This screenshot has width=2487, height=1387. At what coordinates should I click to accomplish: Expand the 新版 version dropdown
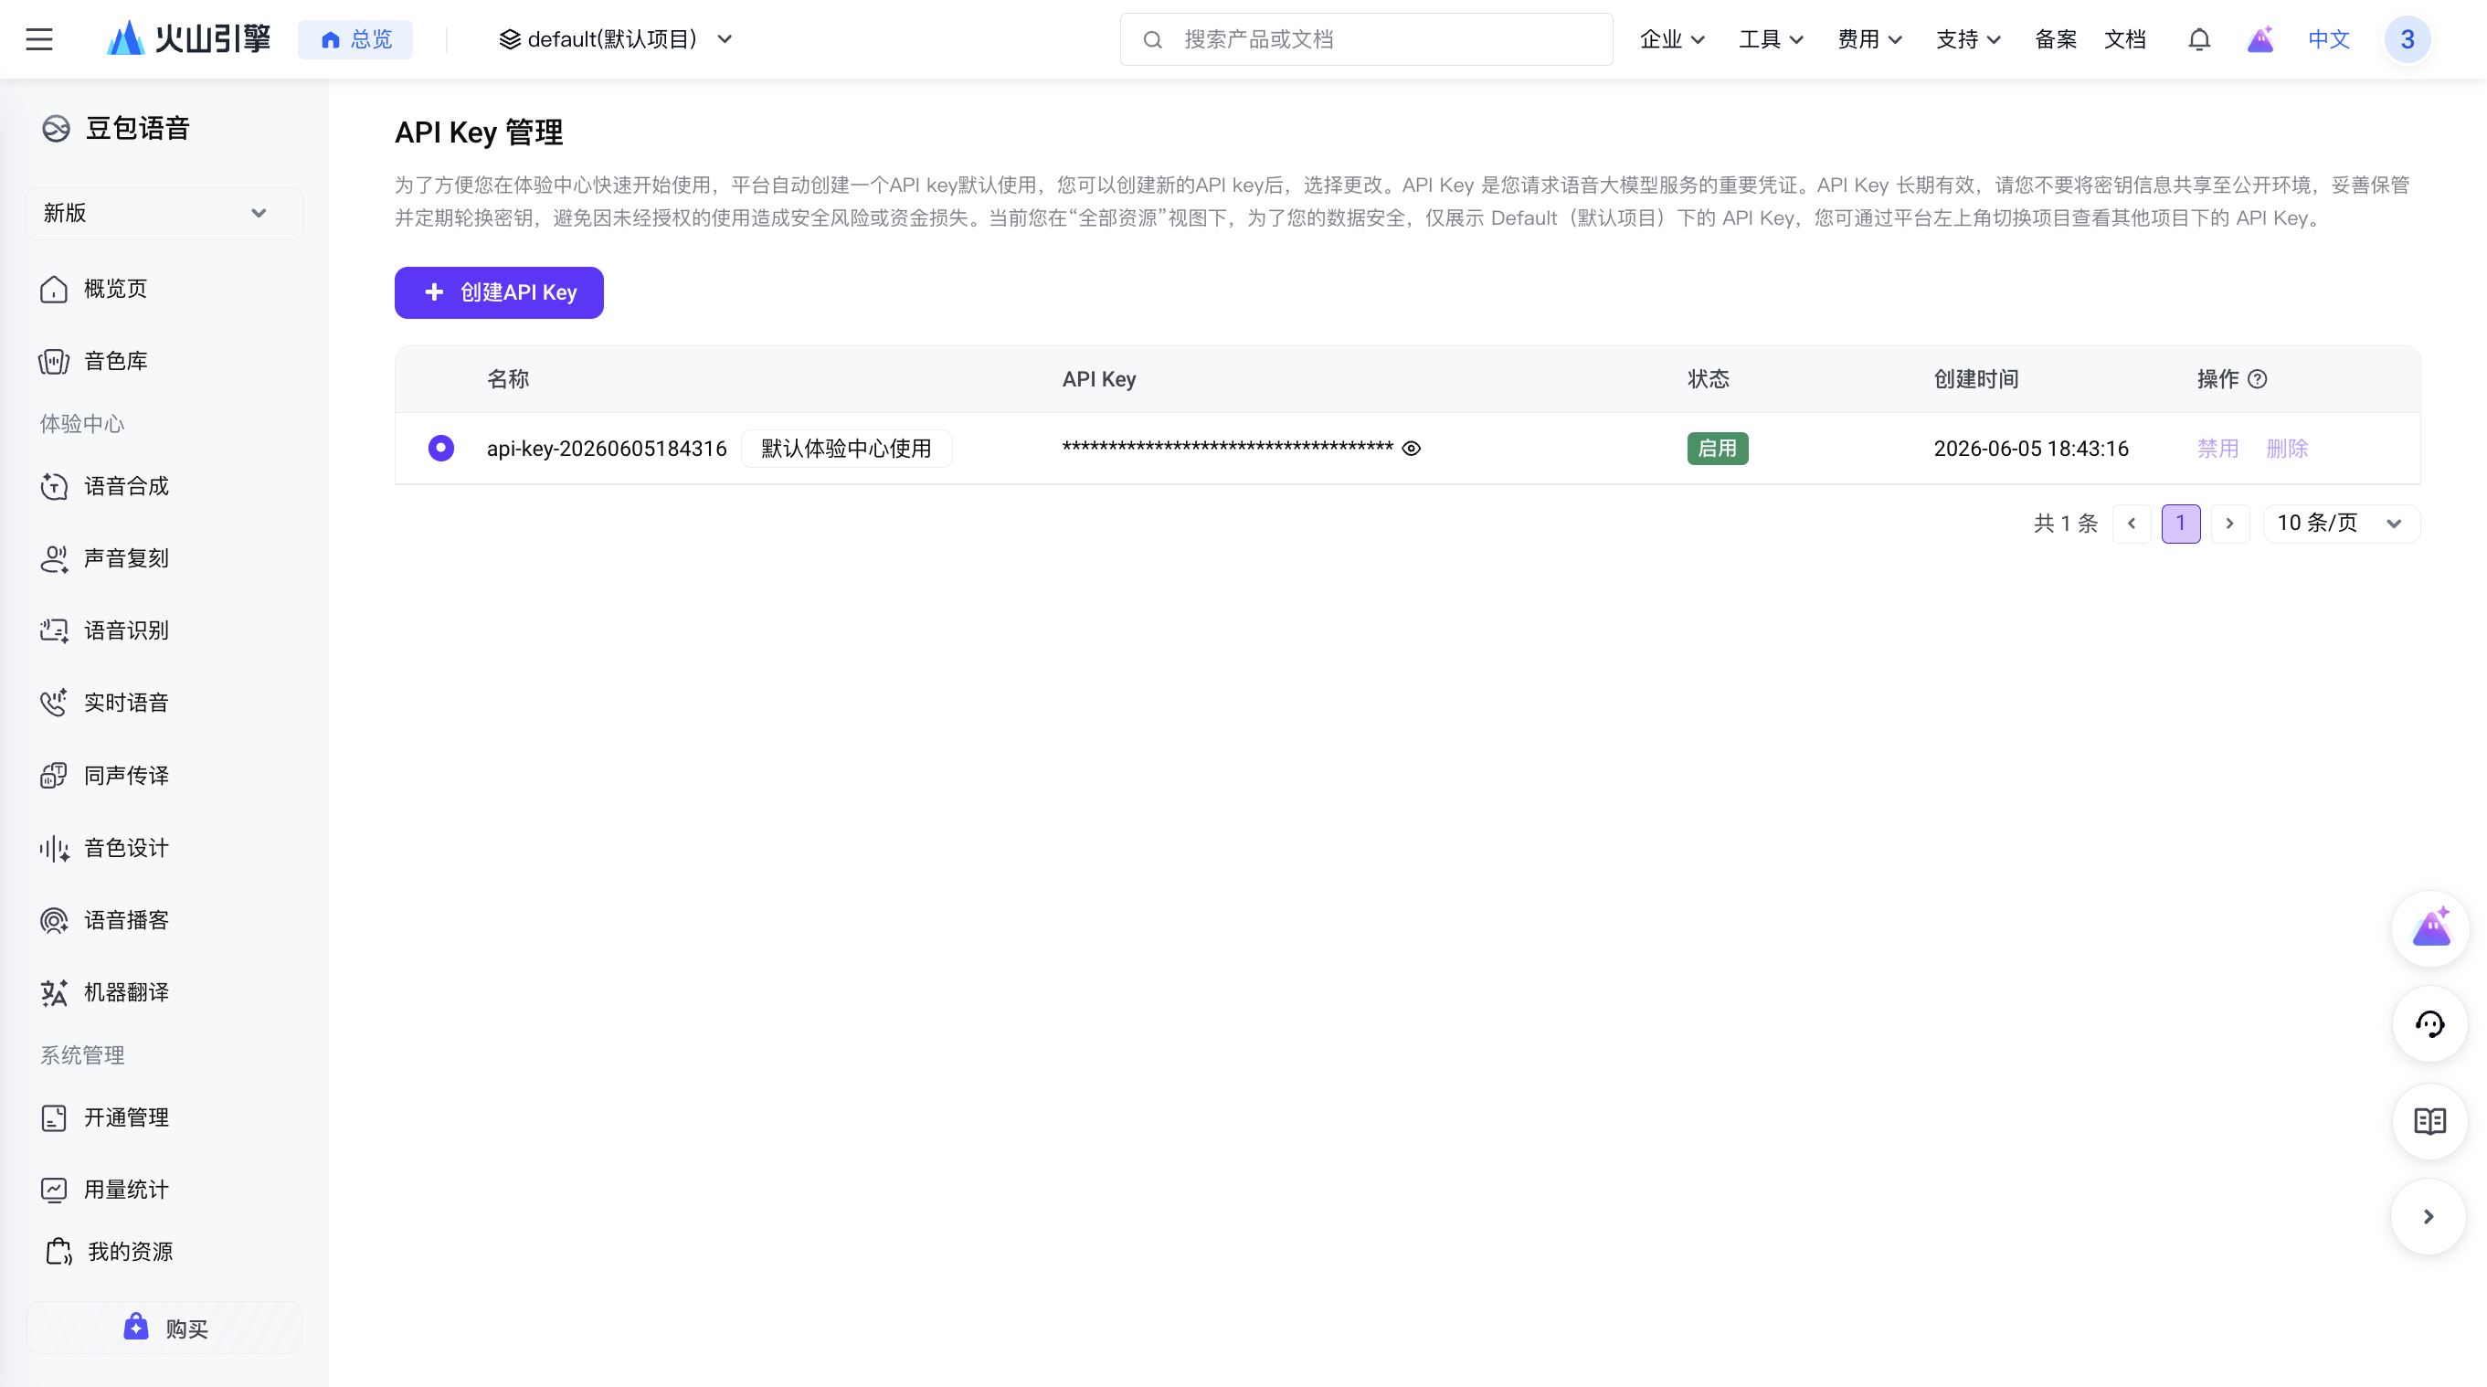pyautogui.click(x=164, y=213)
